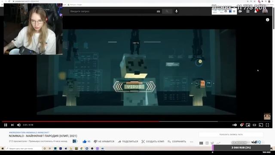Toggle the autoplay switch in player

[235, 125]
